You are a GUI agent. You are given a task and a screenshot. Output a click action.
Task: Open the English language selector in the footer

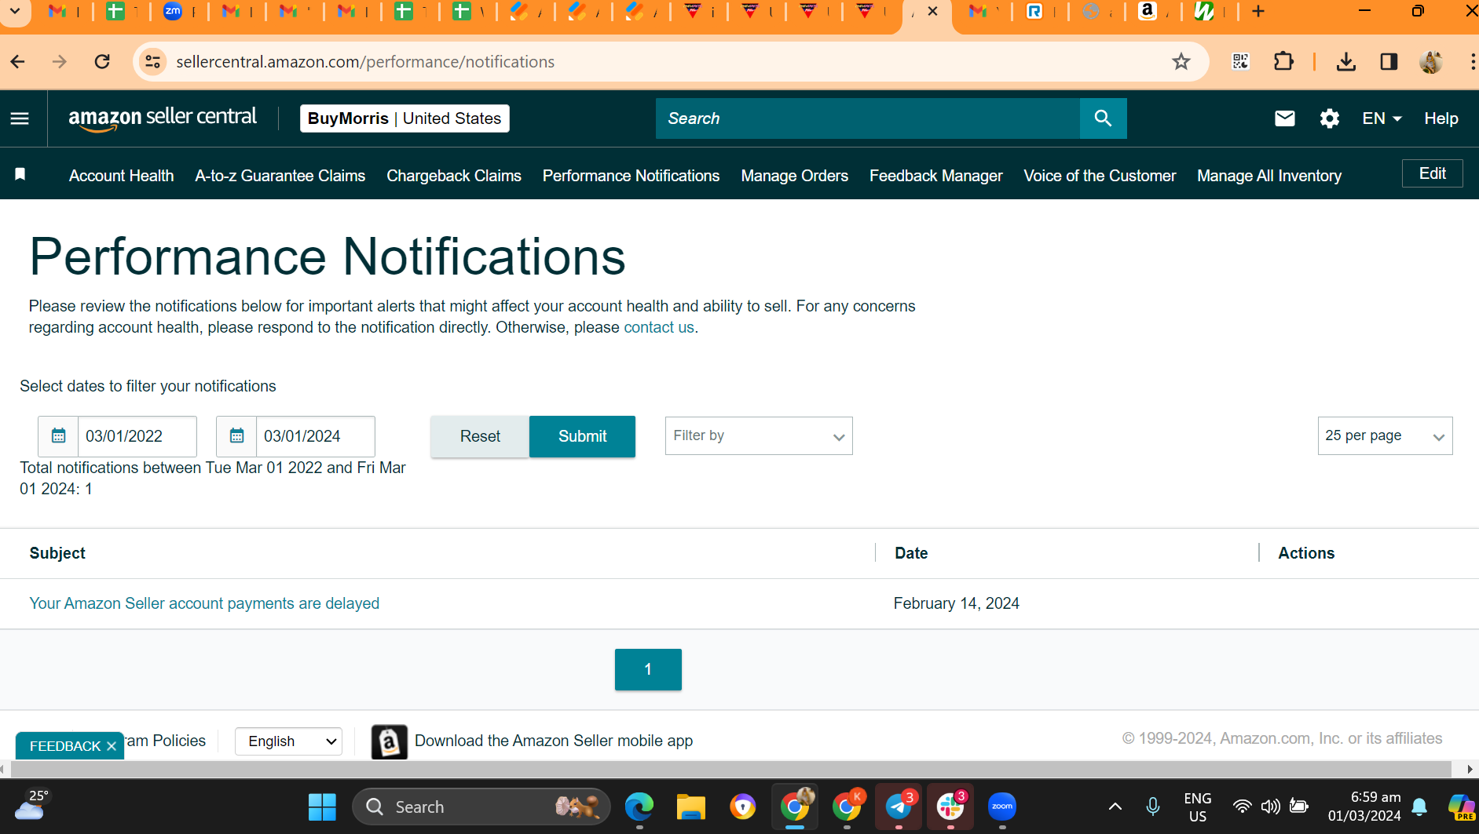pyautogui.click(x=288, y=741)
